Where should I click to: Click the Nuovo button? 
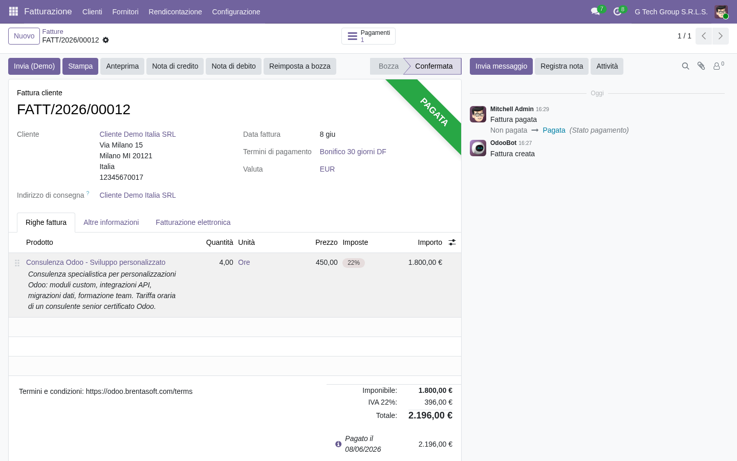pyautogui.click(x=24, y=36)
